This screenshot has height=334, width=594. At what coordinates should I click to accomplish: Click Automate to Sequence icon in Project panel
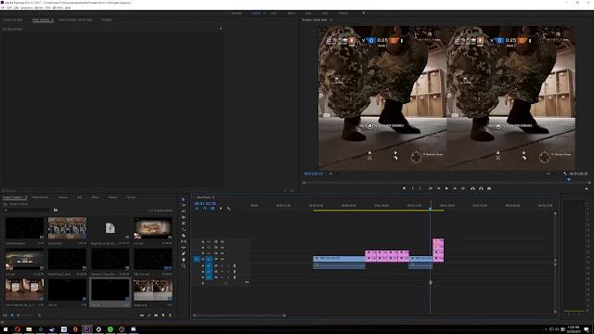(142, 315)
